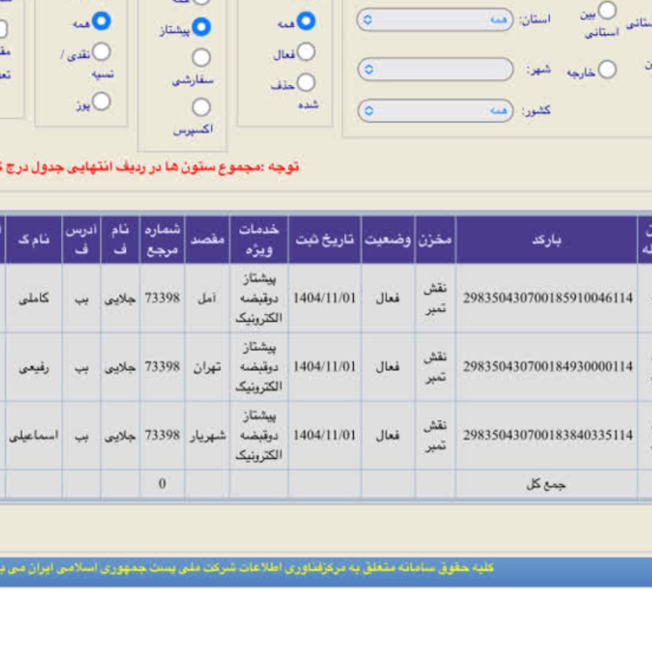Select the «حذف شده» status radio button
Screen dimensions: 652x652
pos(306,82)
